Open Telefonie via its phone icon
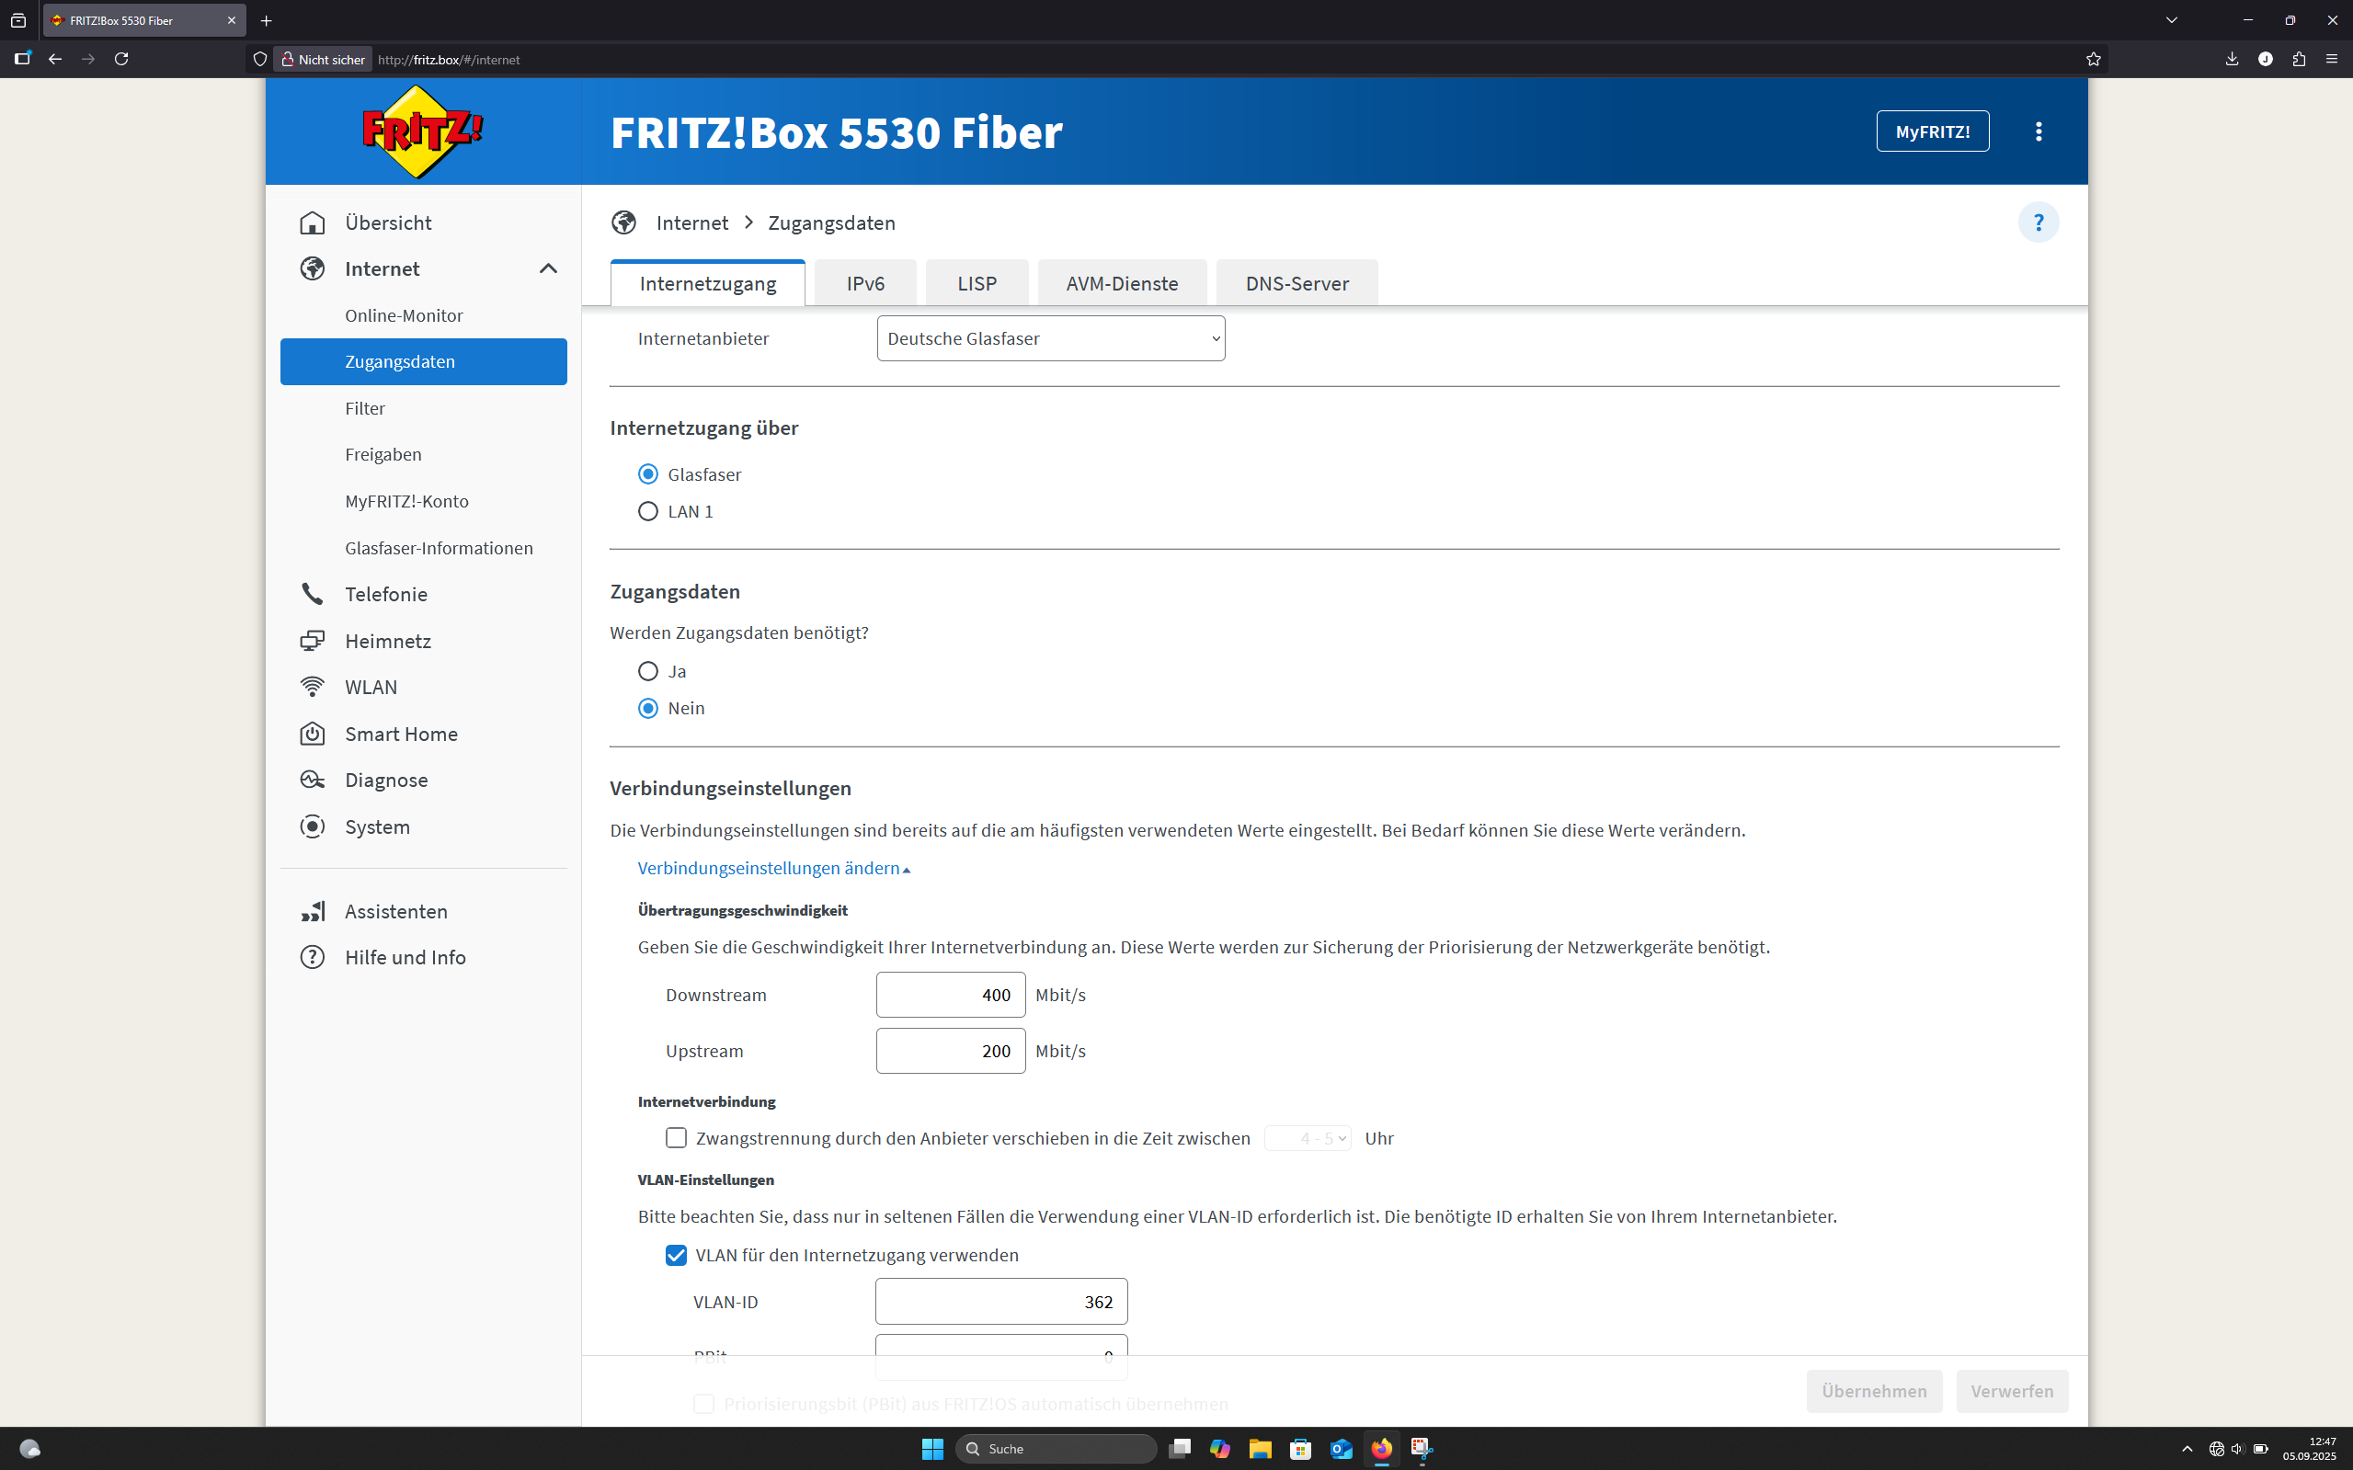2353x1470 pixels. [x=312, y=594]
